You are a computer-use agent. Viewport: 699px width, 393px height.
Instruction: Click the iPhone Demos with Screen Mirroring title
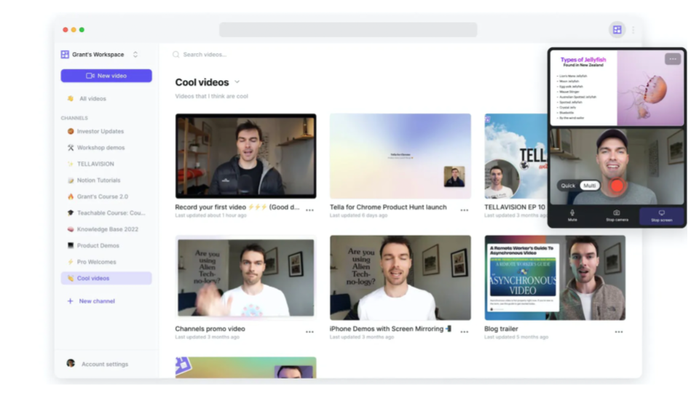(390, 329)
